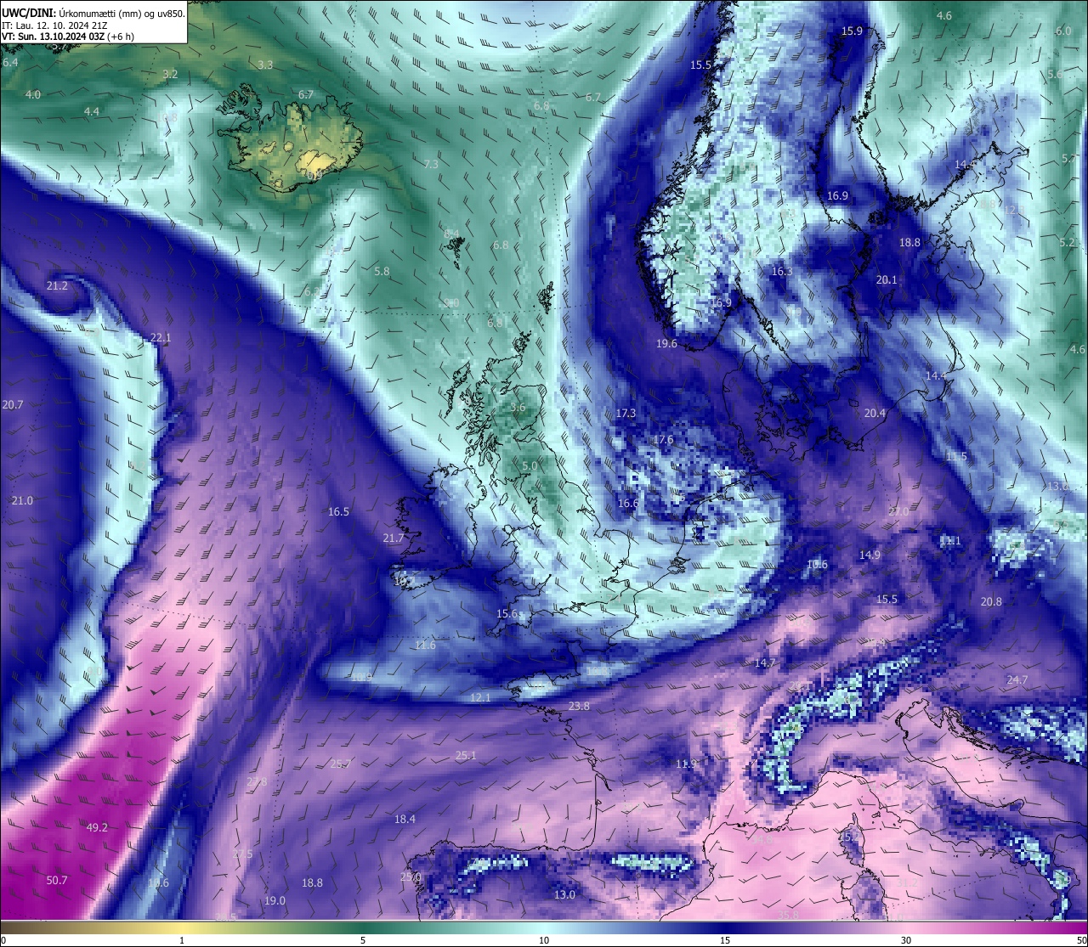The image size is (1088, 947).
Task: Click the 'UWC/DINI: Úrkomumætti (mm) og uv850.' title
Action: tap(93, 13)
